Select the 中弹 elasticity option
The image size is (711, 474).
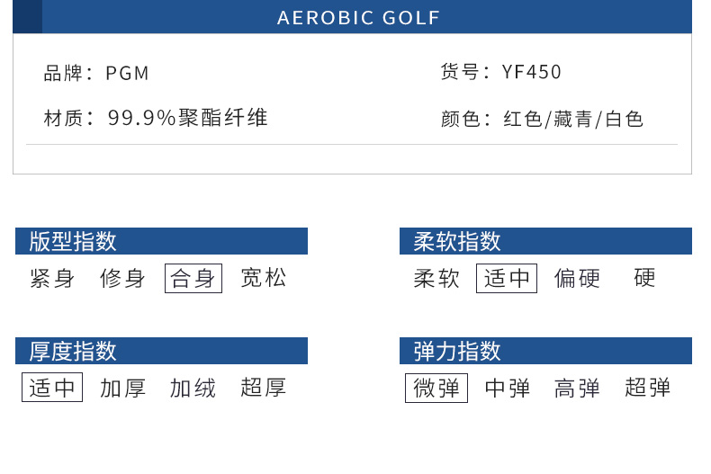507,388
